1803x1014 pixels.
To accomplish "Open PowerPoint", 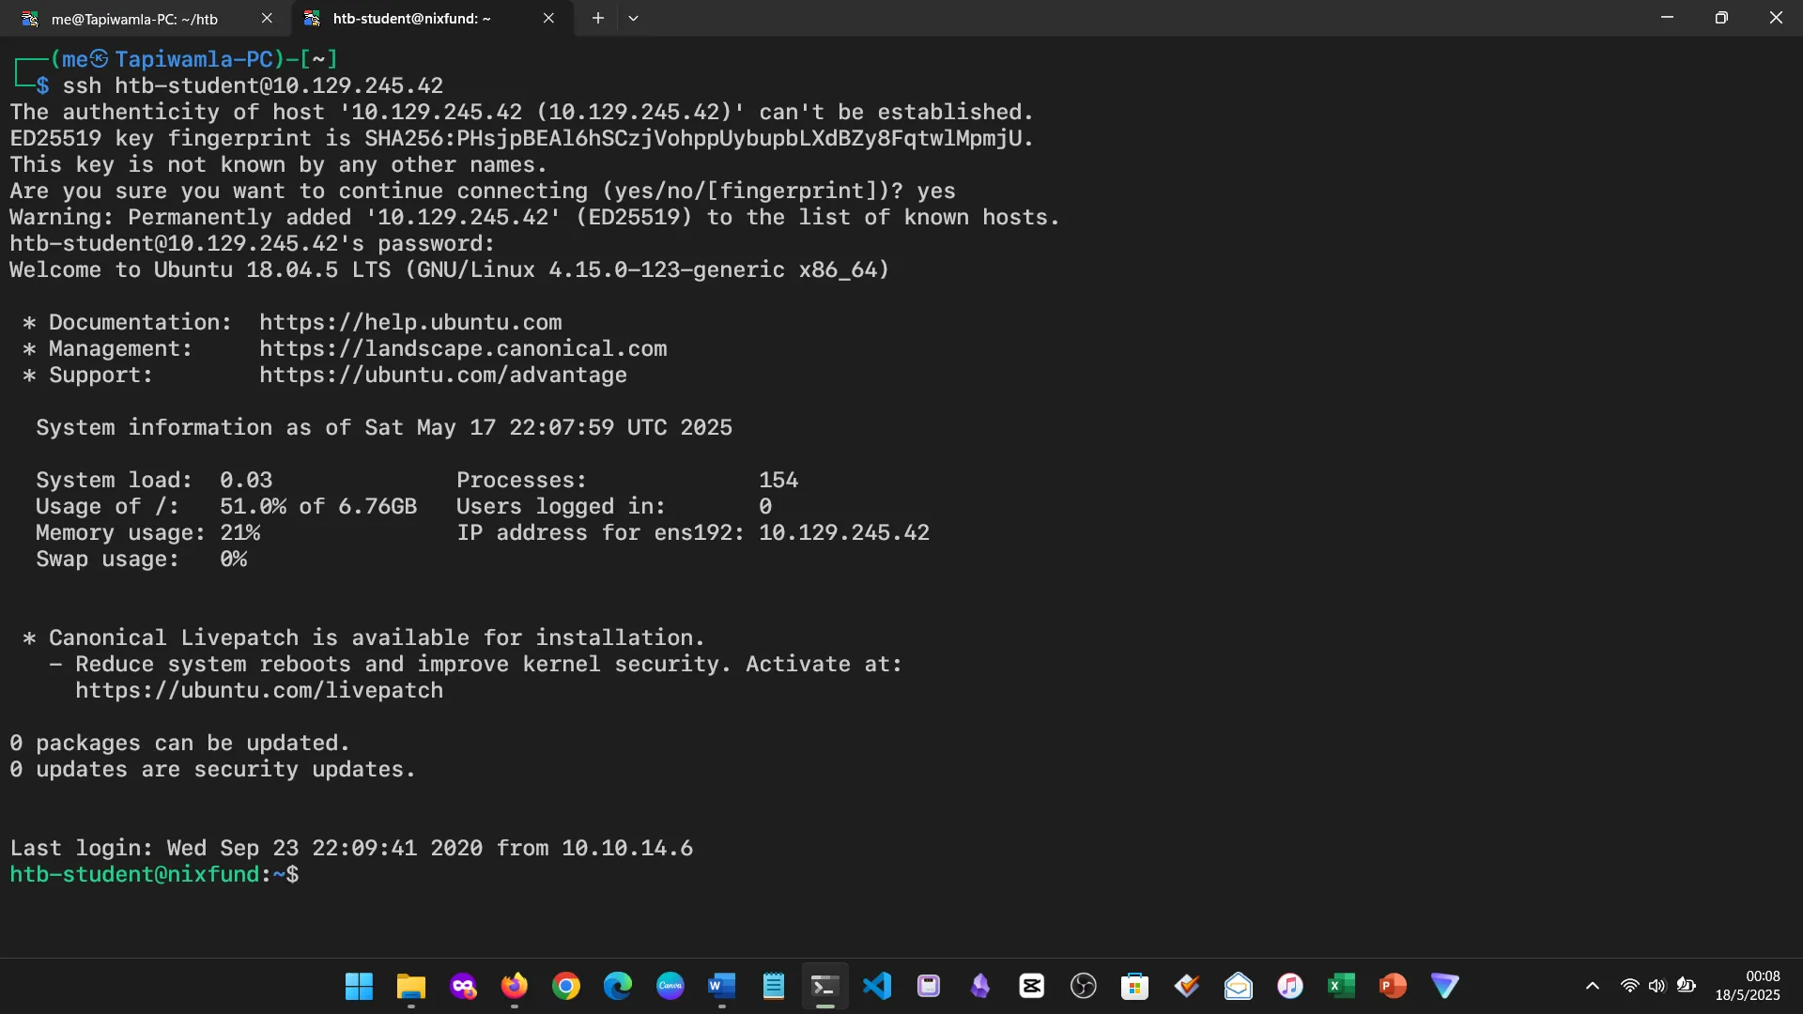I will (x=1393, y=986).
